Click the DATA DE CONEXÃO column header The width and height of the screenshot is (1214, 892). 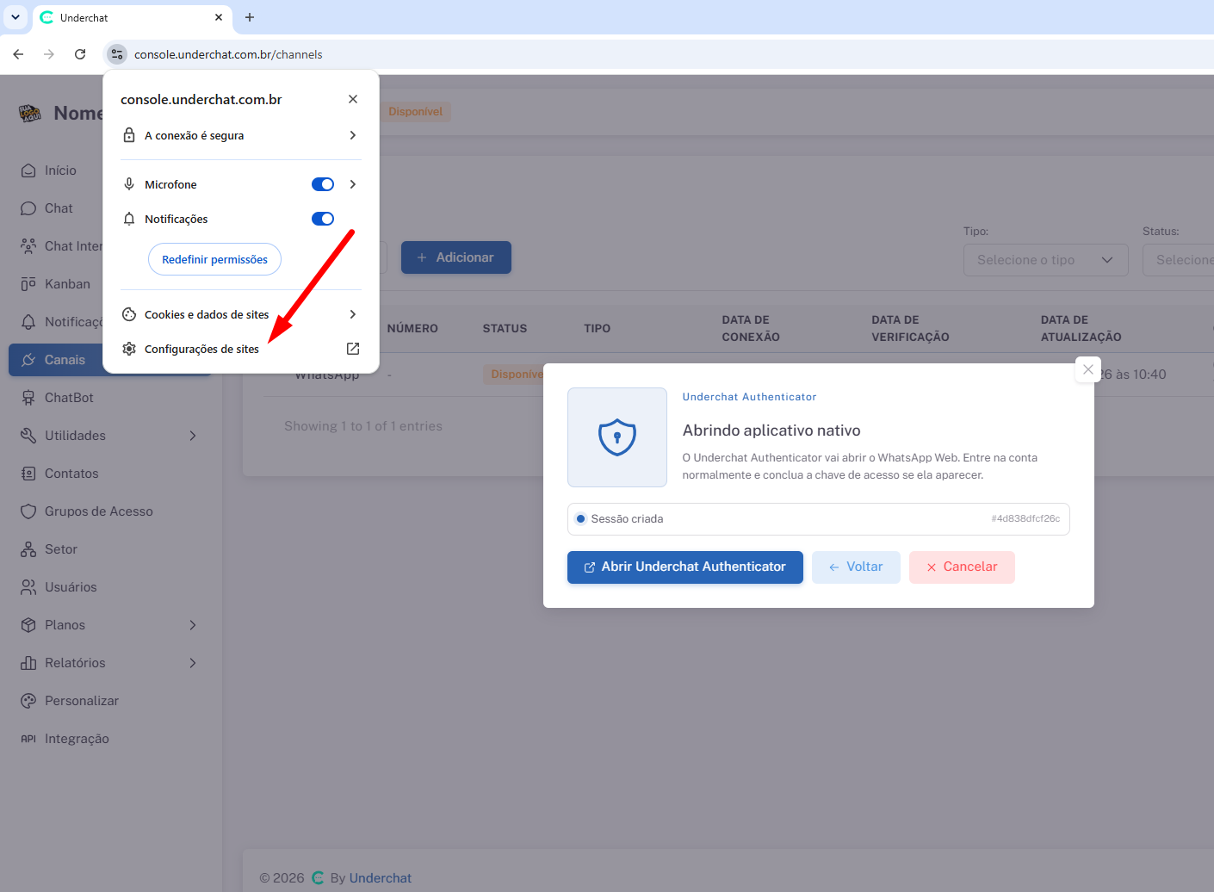pos(751,329)
